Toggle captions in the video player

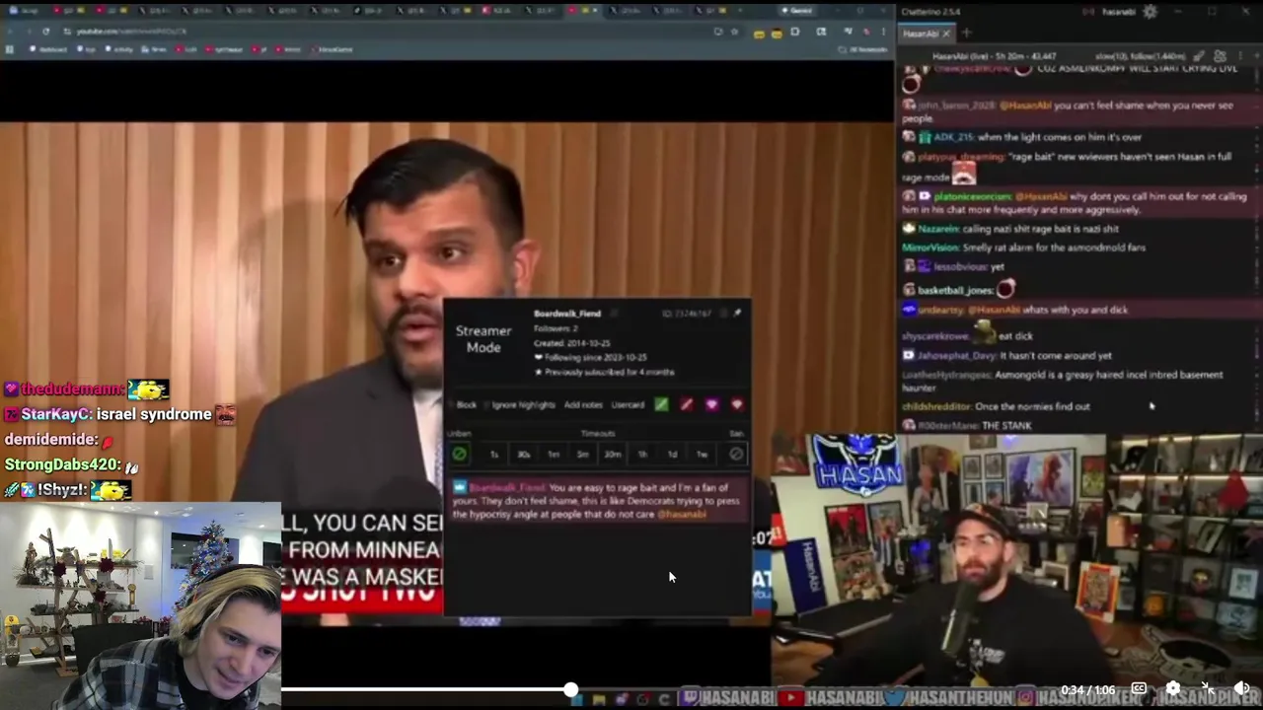tap(1139, 689)
